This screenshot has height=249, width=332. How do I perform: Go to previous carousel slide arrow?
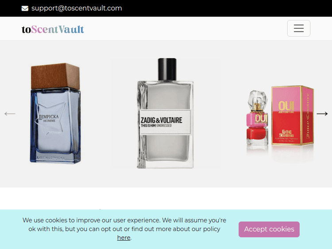(10, 114)
